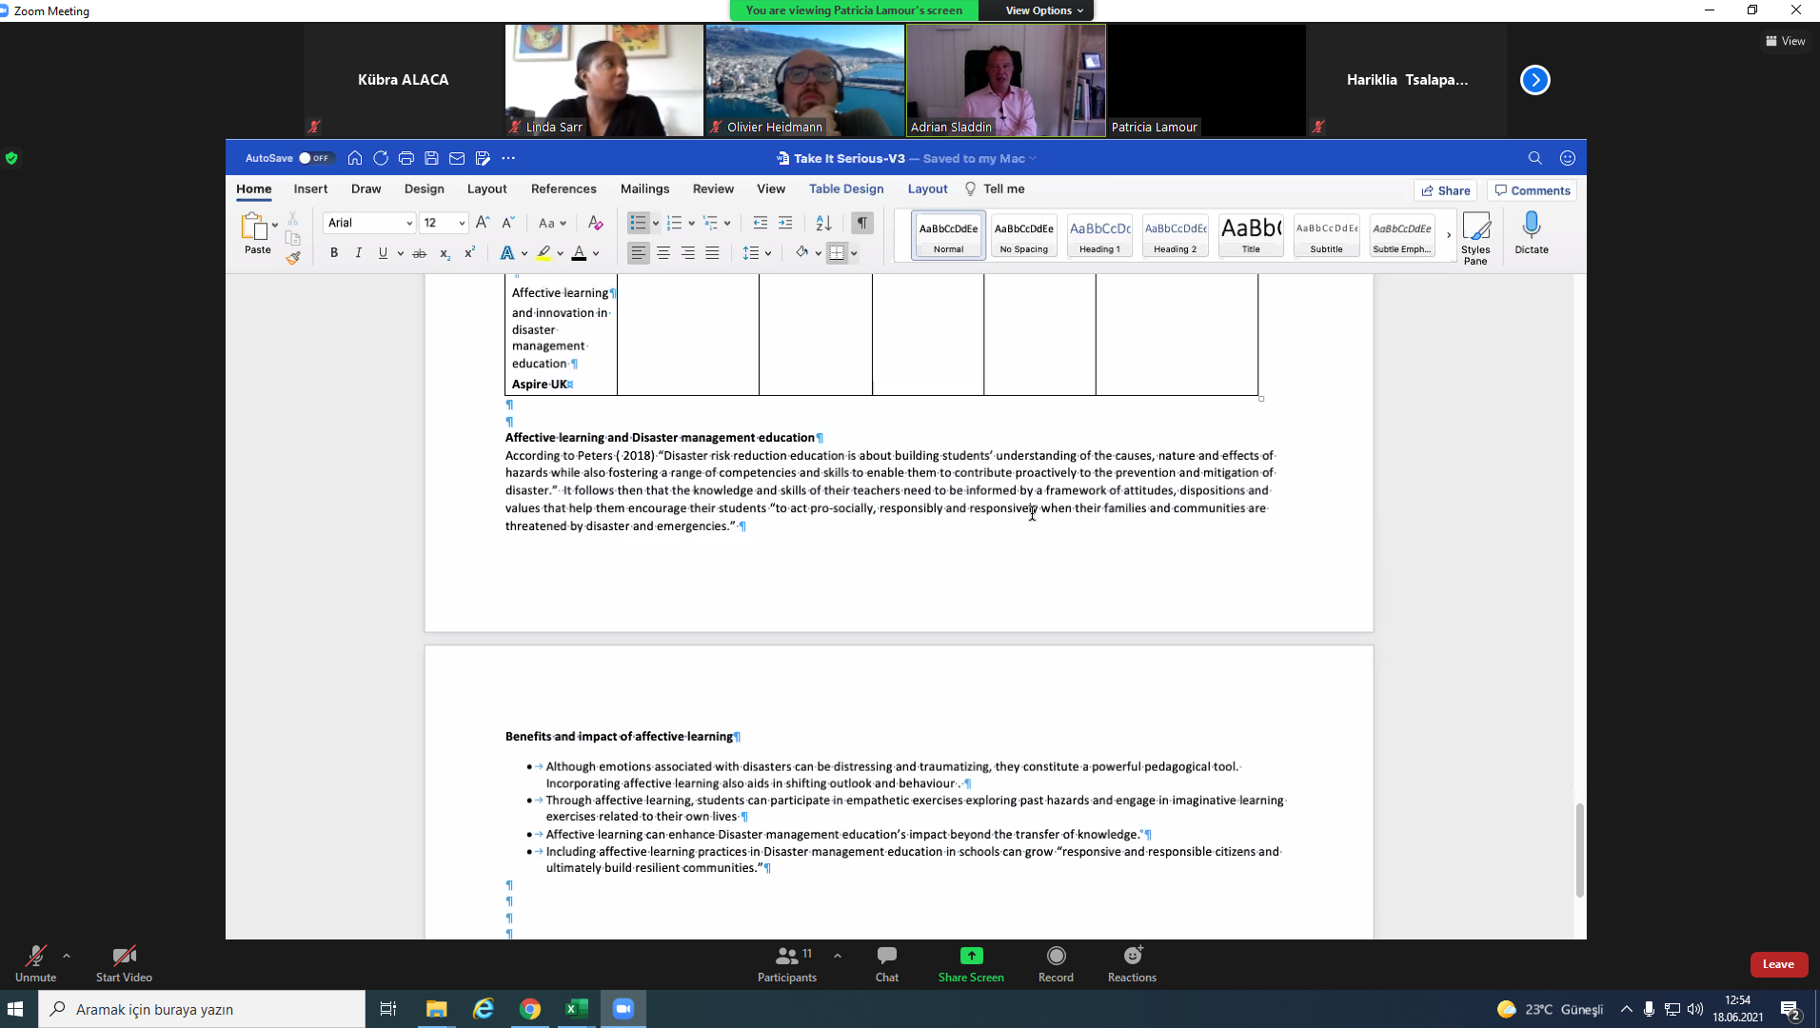Click the Print icon in Word title bar
The height and width of the screenshot is (1028, 1820).
point(406,158)
